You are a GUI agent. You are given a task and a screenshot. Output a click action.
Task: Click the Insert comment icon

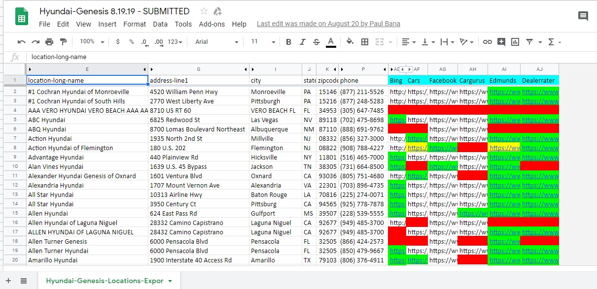(x=501, y=42)
